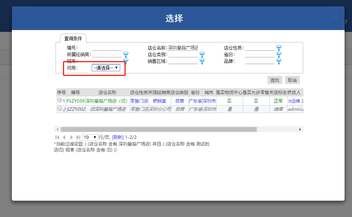Open the 可用 --请选择-- dropdown
The height and width of the screenshot is (217, 352).
point(106,67)
